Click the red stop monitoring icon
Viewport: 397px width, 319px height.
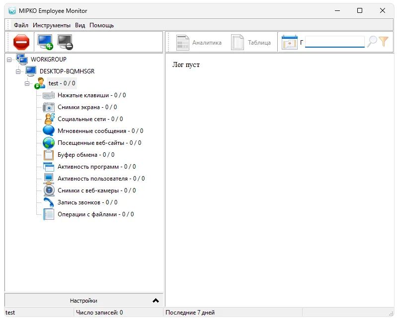(x=21, y=42)
